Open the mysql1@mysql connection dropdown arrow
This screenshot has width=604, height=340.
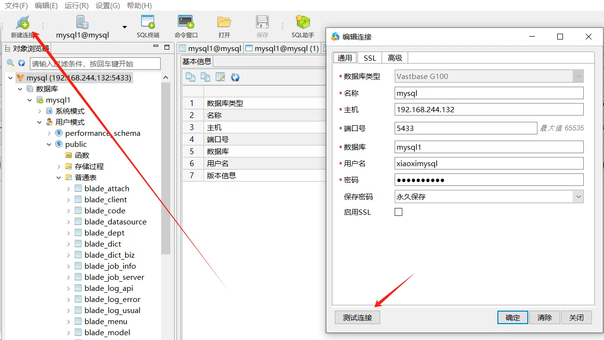pos(124,27)
